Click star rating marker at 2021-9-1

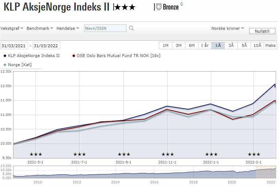[x=124, y=154]
